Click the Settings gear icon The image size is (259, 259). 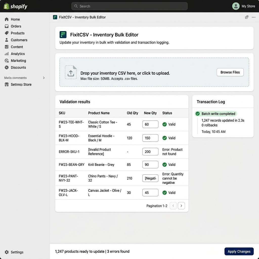[x=7, y=252]
